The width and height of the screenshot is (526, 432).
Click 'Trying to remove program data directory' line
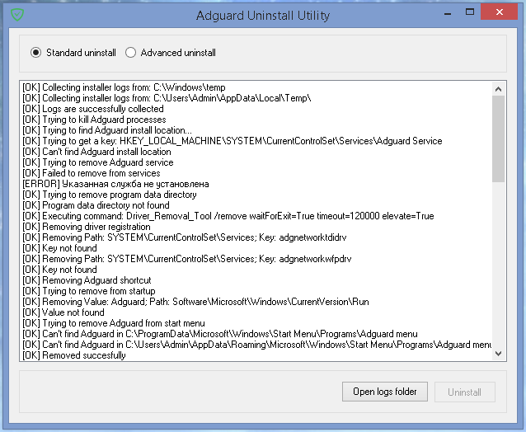(x=110, y=195)
